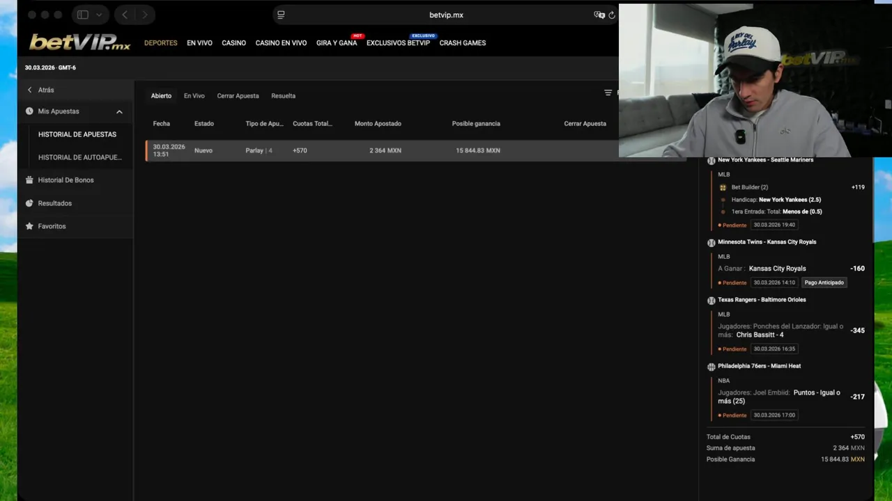Screen dimensions: 892x501
Task: Click the 30.03.2026 19:40 date badge
Action: [774, 225]
